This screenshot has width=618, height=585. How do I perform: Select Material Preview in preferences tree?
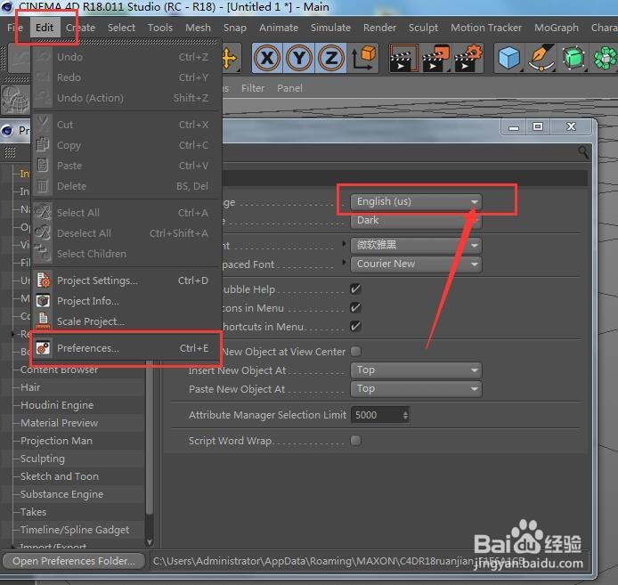tap(59, 423)
